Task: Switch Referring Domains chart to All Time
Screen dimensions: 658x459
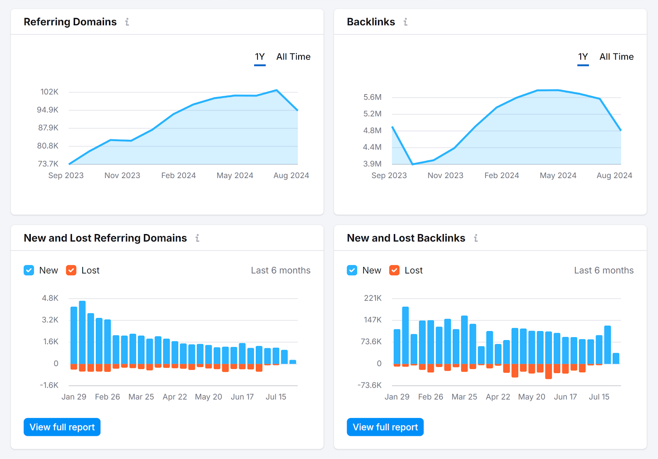Action: coord(293,57)
